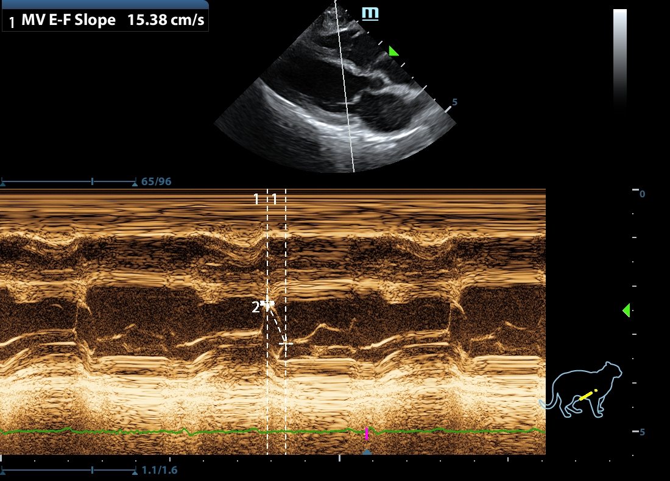Select caliper point labeled 2

267,303
